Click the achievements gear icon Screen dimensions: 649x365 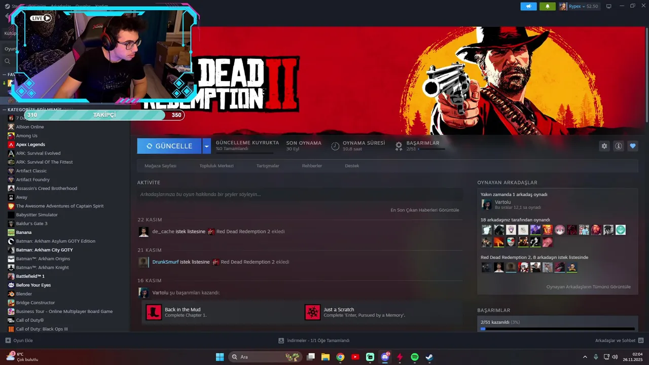coord(399,146)
